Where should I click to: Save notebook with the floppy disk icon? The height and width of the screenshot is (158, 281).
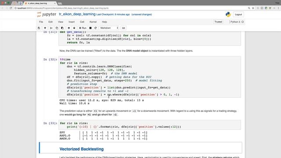(x=39, y=28)
